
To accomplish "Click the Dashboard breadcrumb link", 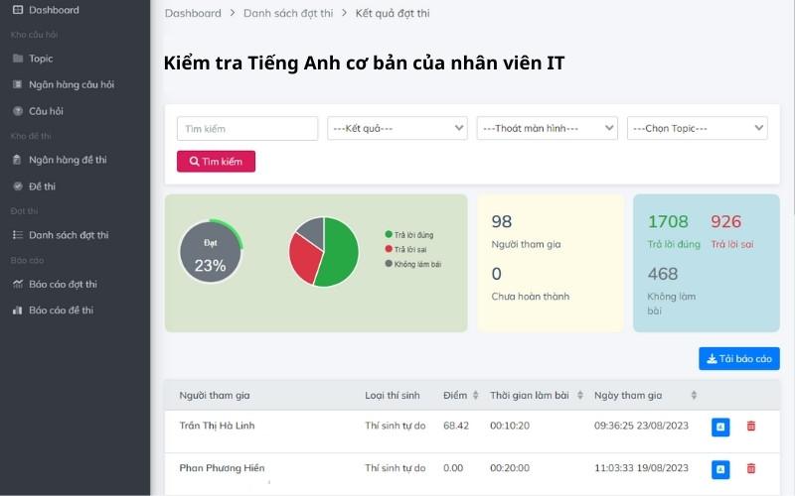I will pyautogui.click(x=193, y=13).
